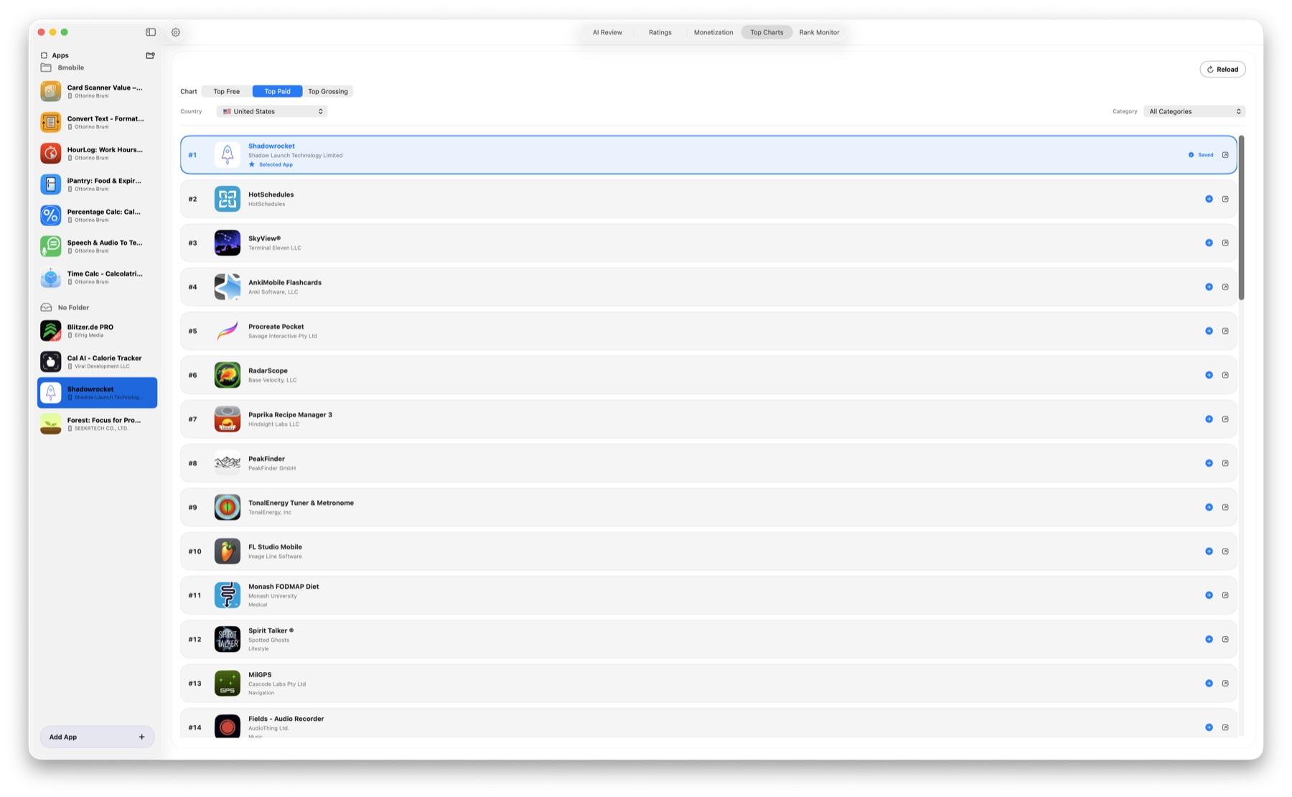Open FL Studio Mobile external link icon

1225,551
